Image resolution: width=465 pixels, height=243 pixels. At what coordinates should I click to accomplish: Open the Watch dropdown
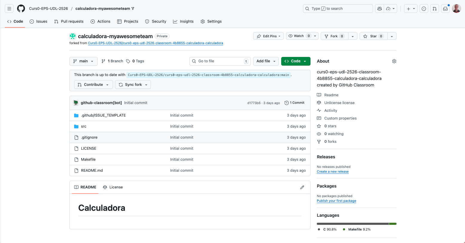(302, 36)
